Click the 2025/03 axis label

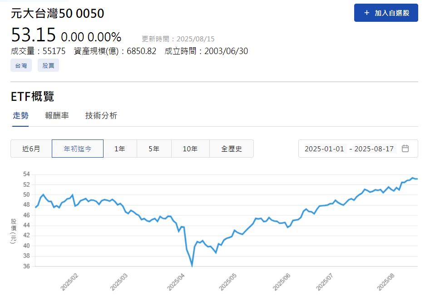click(119, 282)
